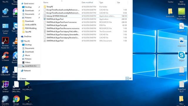Screen dimensions: 188x106
Task: Open Microsoft Office Word shortcut below CDBurnerXP row
Action: tap(16, 87)
